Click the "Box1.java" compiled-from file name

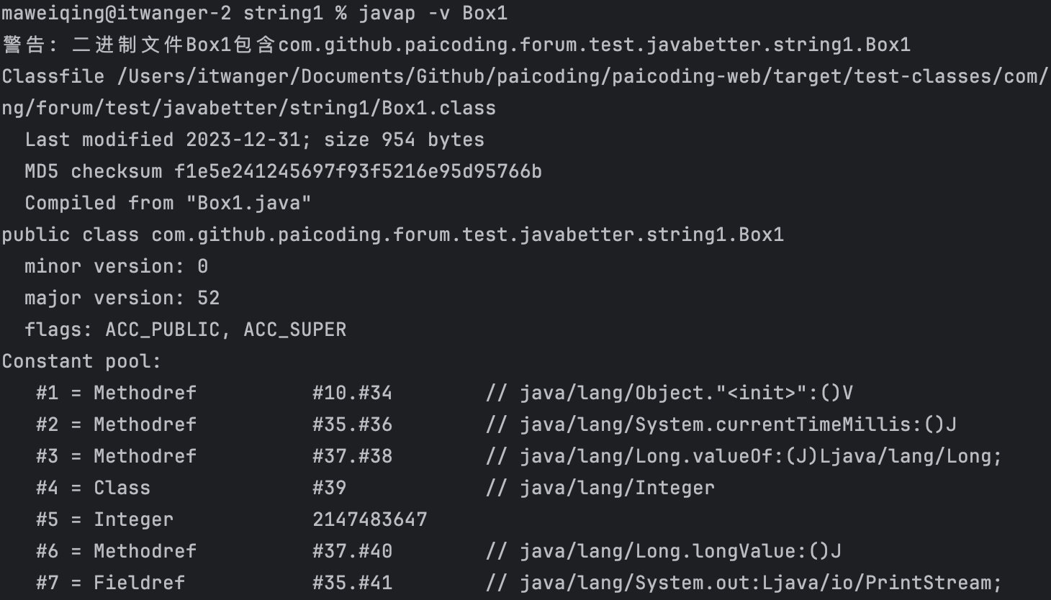[x=248, y=203]
